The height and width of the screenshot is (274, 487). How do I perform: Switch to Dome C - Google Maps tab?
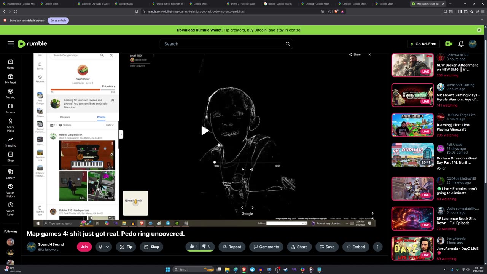tap(242, 4)
